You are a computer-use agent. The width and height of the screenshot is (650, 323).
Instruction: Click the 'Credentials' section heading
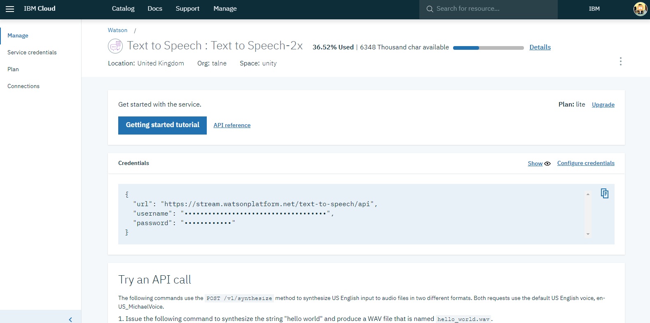click(133, 163)
